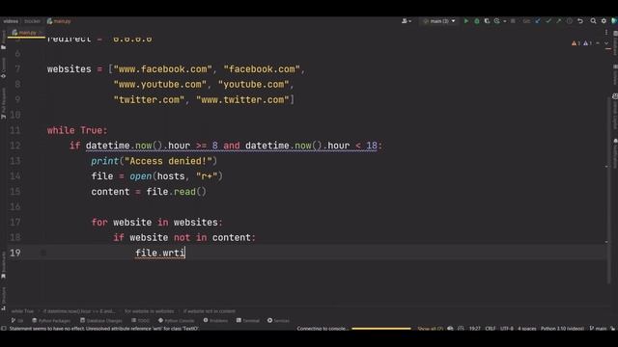This screenshot has width=618, height=347.
Task: Open the main run configuration dropdown
Action: click(x=438, y=21)
